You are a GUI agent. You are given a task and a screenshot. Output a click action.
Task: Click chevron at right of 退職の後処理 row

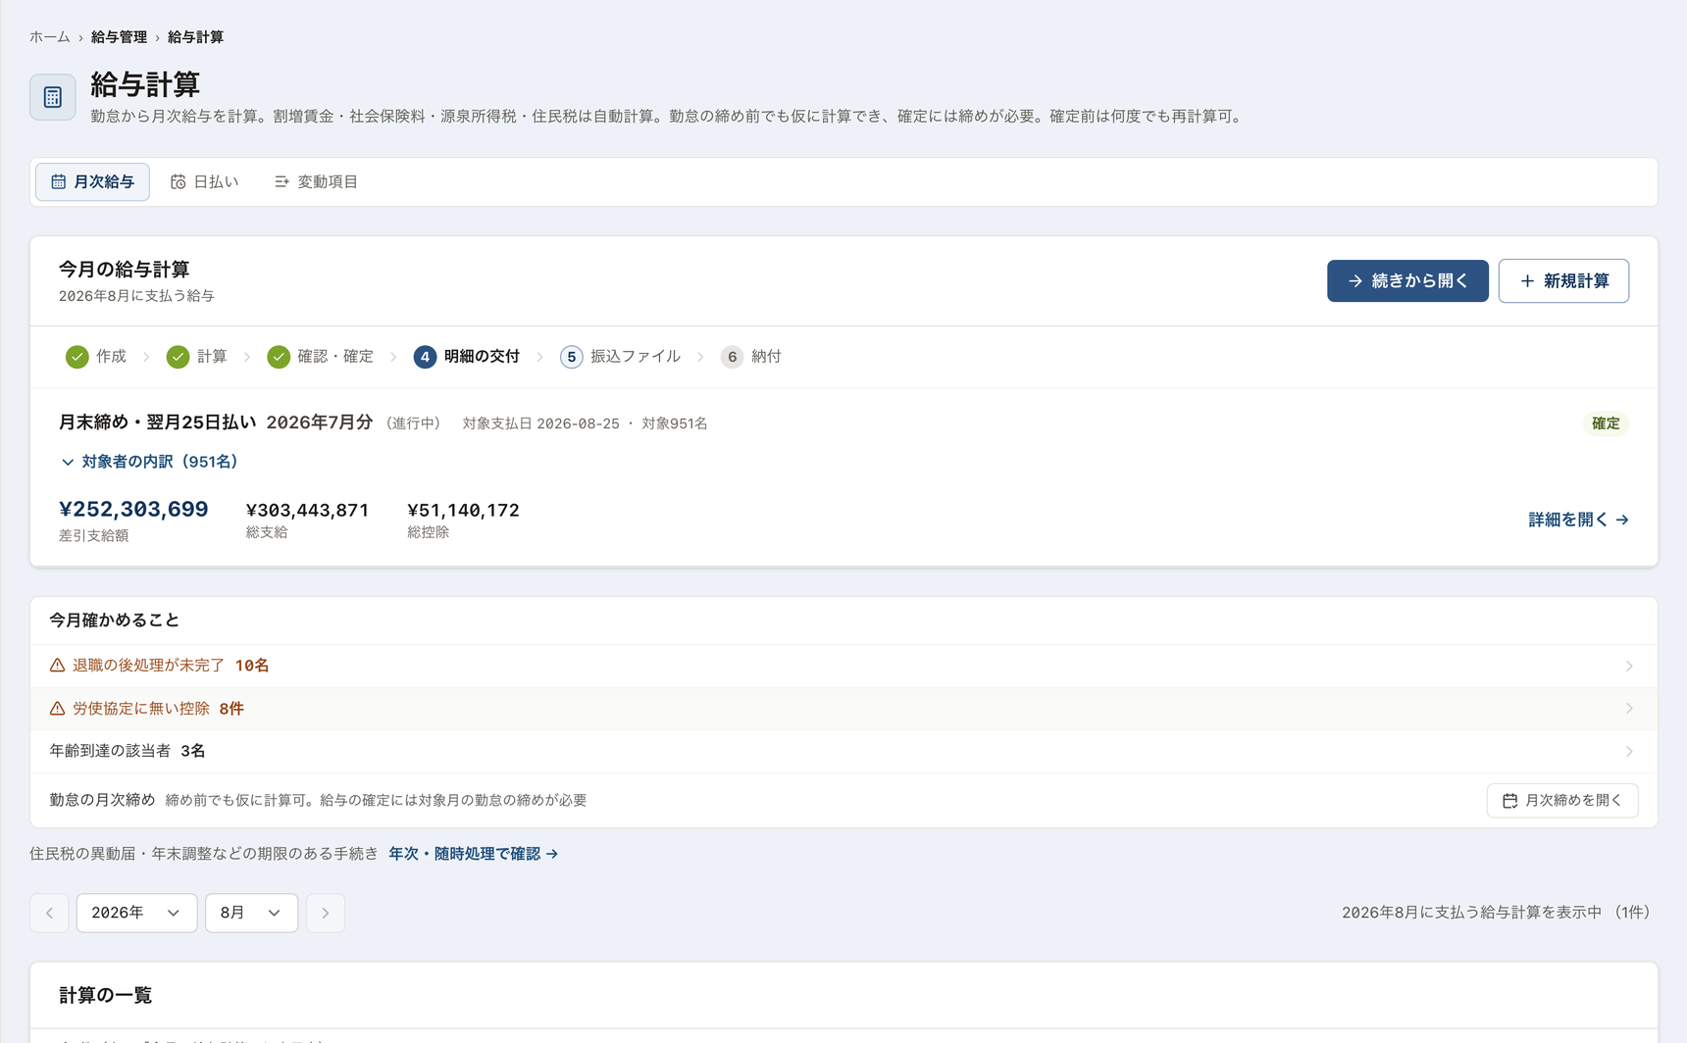pyautogui.click(x=1629, y=666)
